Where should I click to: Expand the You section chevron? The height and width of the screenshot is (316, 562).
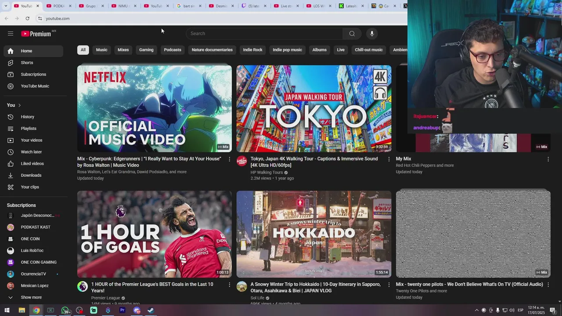tap(19, 105)
